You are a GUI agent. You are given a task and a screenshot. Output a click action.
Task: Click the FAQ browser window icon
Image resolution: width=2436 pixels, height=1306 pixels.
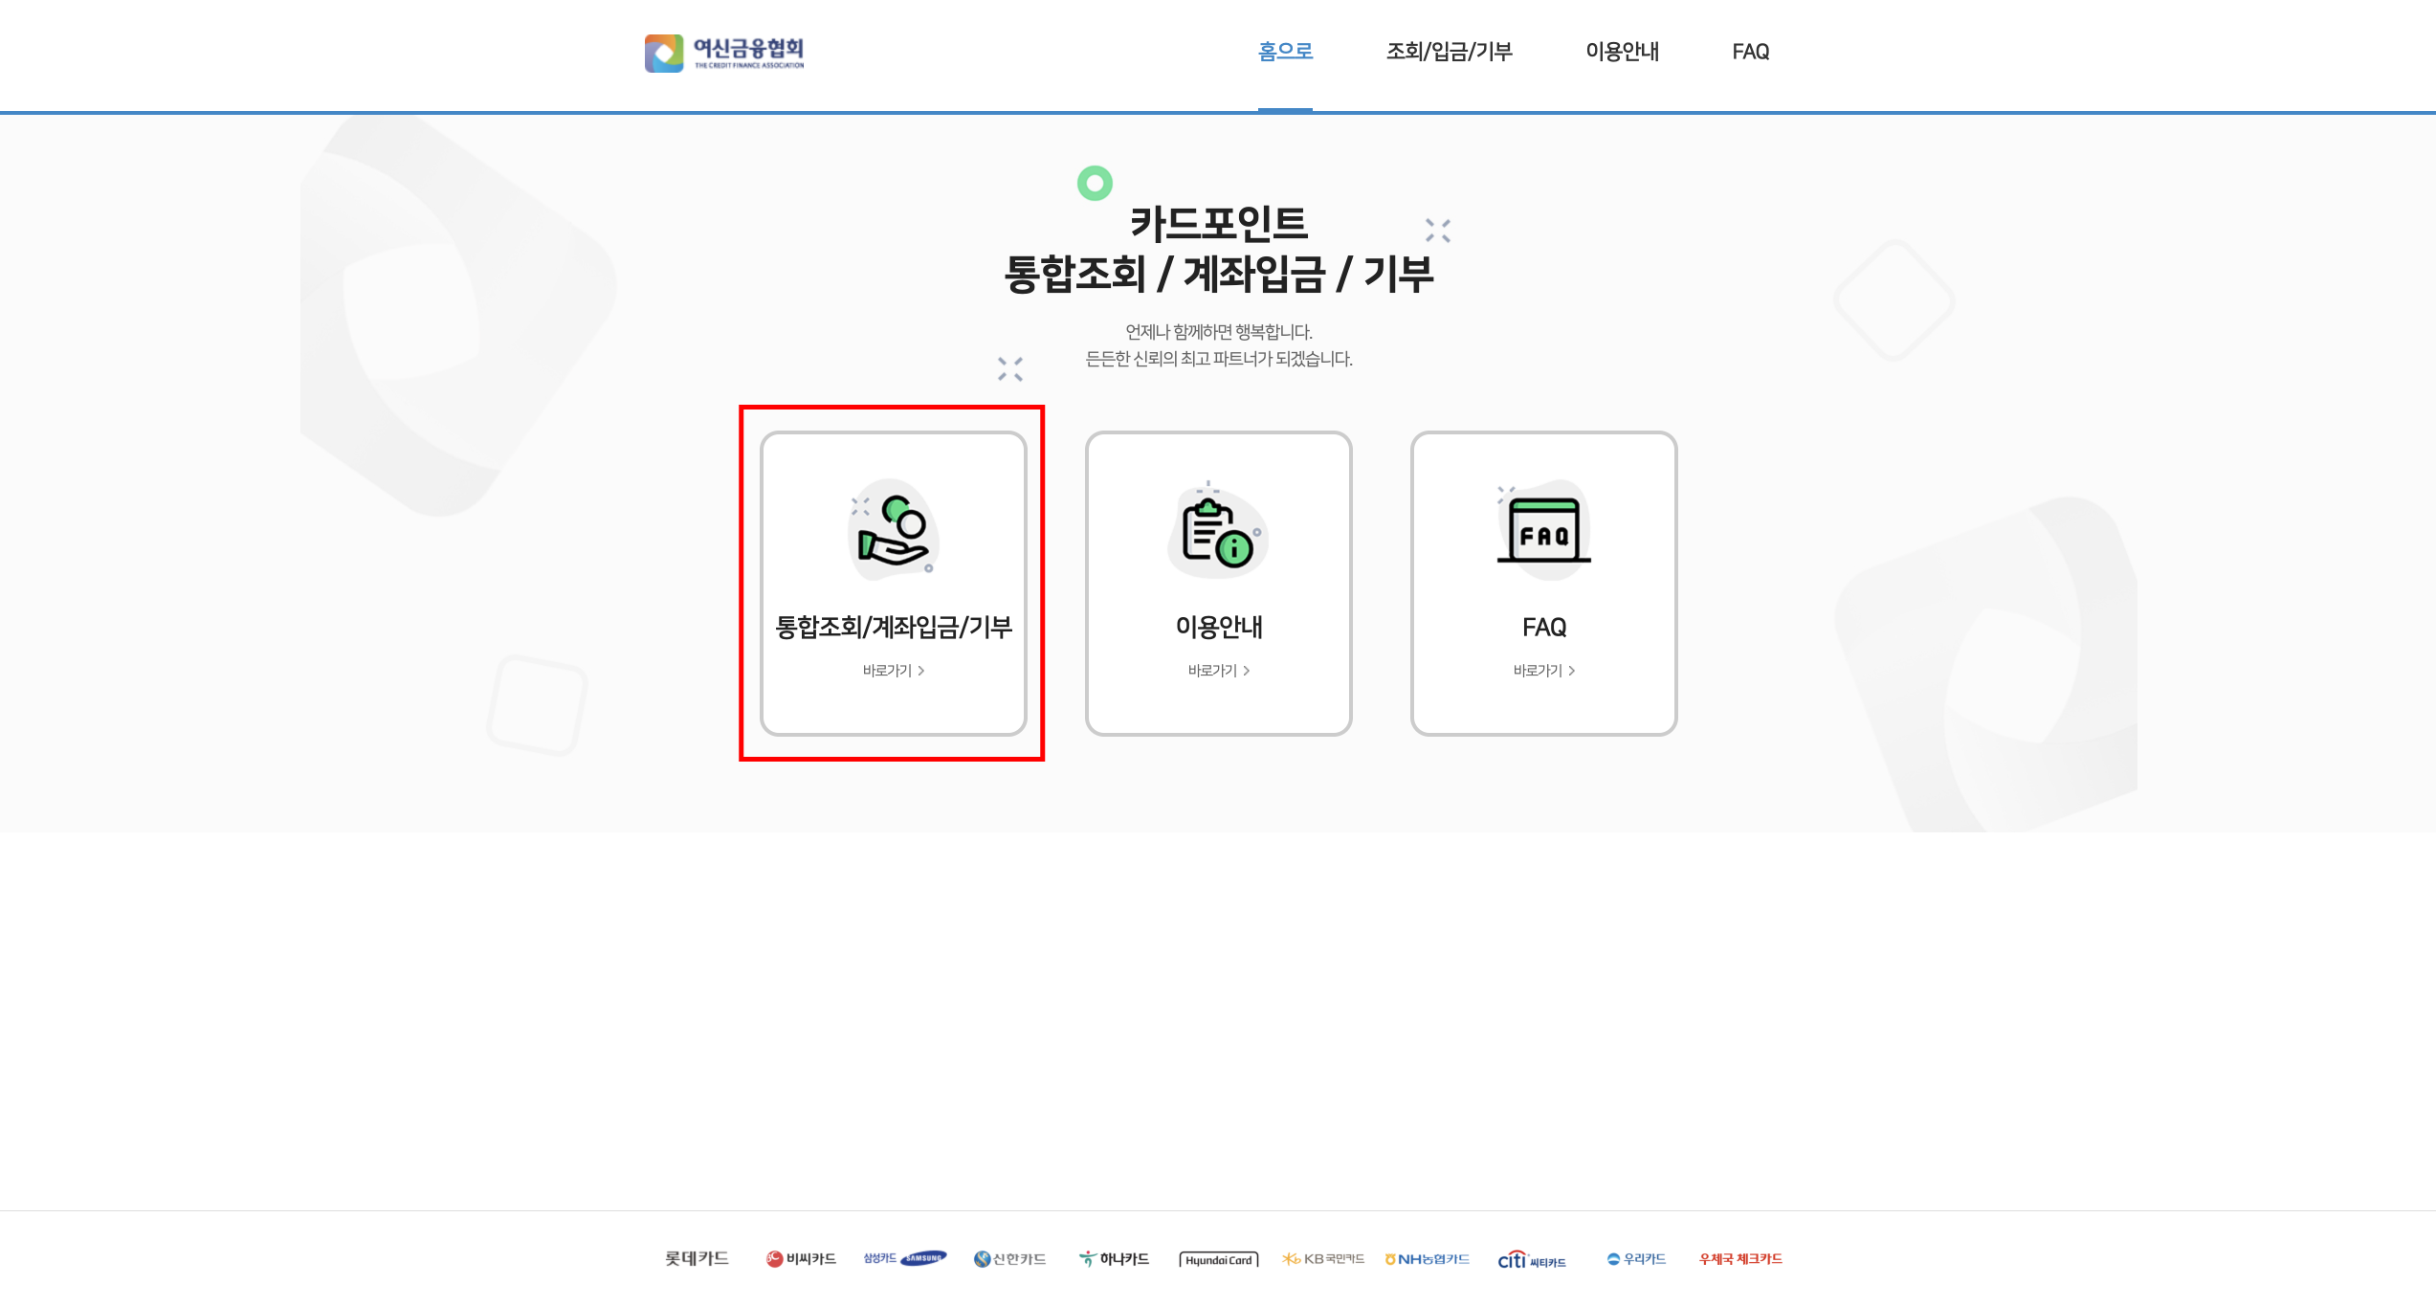pyautogui.click(x=1543, y=529)
